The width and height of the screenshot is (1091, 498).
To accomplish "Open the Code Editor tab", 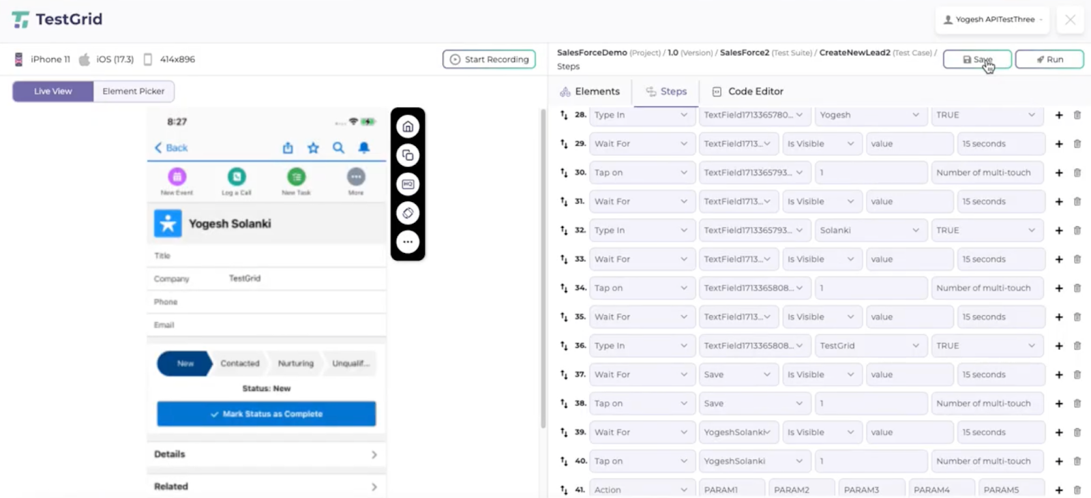I will (748, 91).
